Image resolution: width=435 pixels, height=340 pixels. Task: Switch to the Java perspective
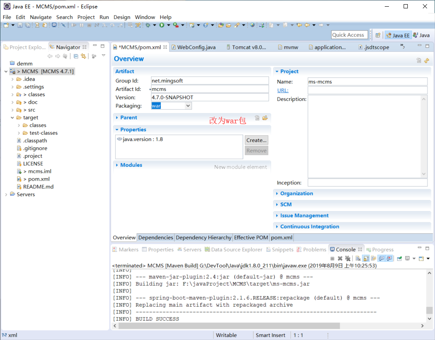tap(422, 35)
